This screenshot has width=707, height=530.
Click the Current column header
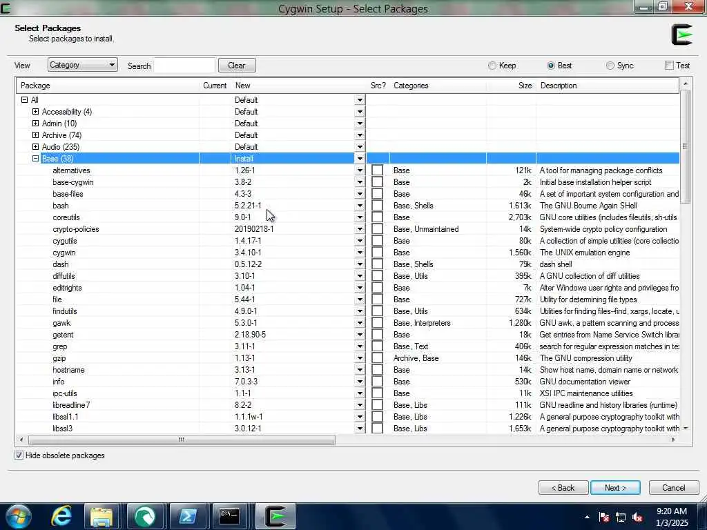215,86
